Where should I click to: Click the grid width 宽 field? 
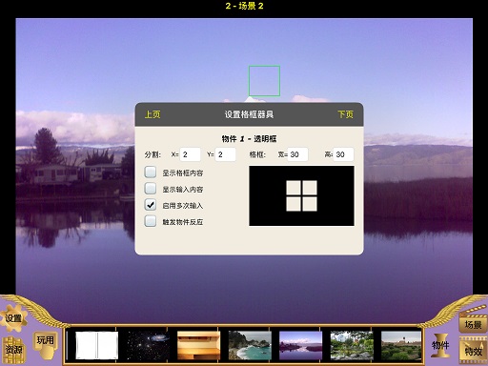[297, 154]
